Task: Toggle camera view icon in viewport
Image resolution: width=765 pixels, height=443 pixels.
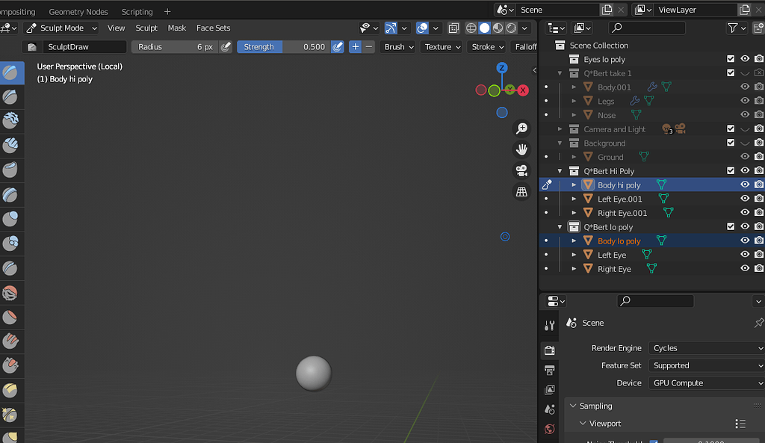Action: pos(521,171)
